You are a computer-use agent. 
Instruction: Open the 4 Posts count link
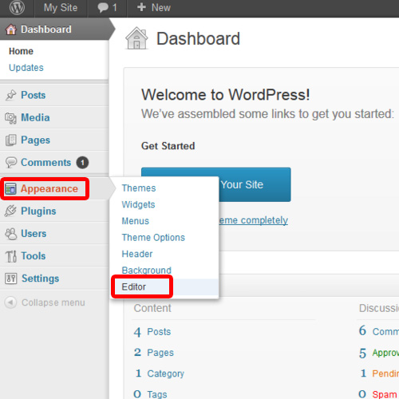152,332
